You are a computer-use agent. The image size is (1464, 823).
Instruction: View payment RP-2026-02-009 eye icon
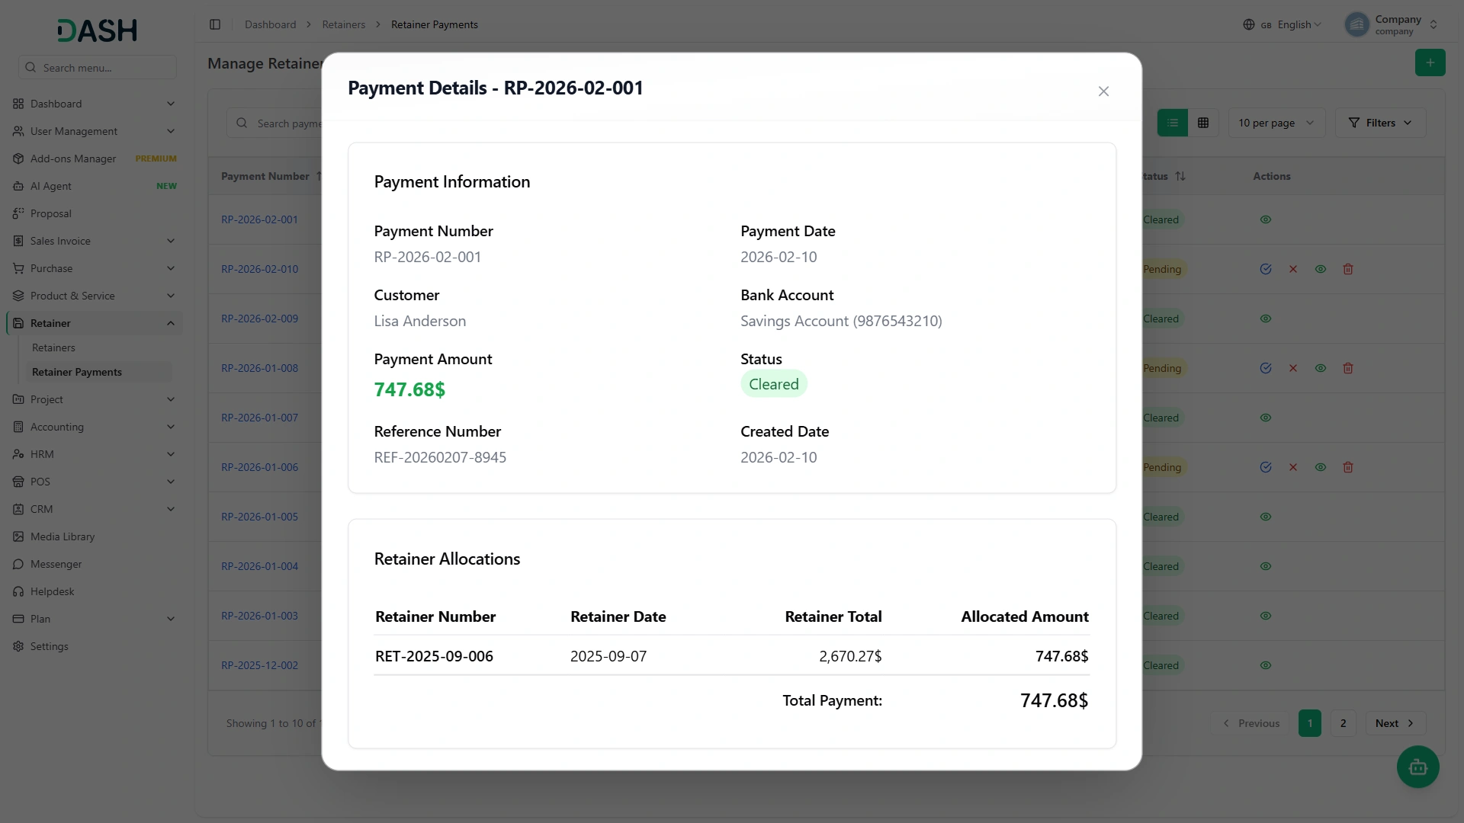coord(1266,319)
